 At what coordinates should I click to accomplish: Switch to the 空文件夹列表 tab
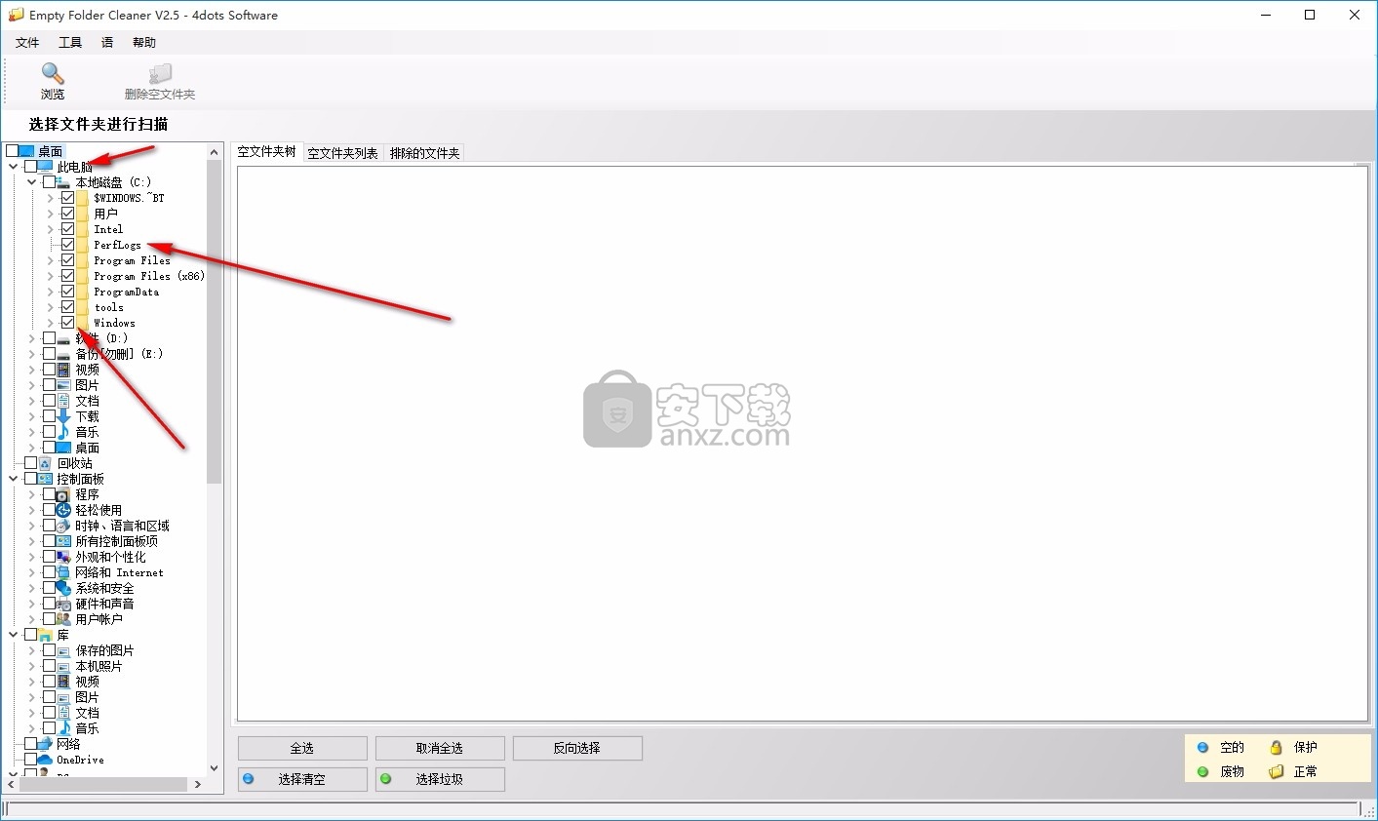coord(343,153)
